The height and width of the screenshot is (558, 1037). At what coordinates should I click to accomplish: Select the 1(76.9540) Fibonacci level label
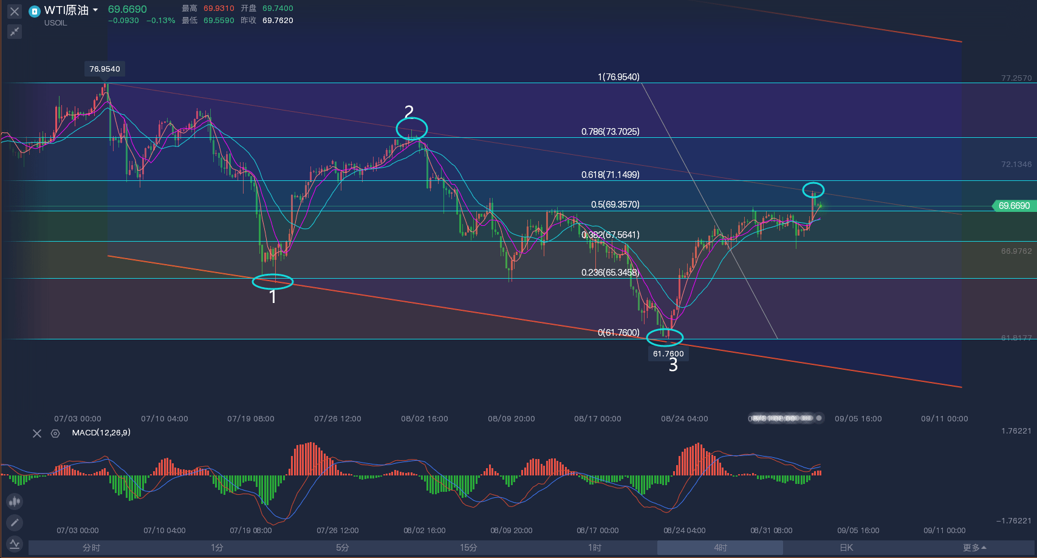618,77
